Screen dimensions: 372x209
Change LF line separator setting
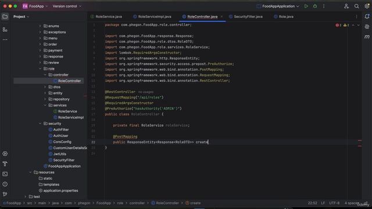[x=323, y=203]
